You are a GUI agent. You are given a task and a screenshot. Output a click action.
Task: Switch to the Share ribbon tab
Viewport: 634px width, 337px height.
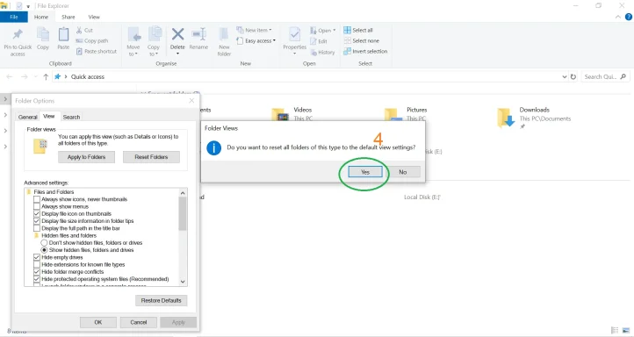(68, 17)
